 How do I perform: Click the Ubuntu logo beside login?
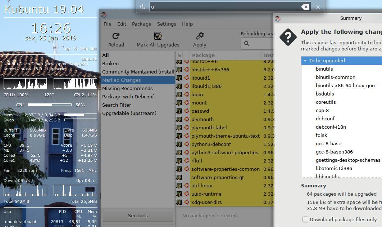[186, 94]
